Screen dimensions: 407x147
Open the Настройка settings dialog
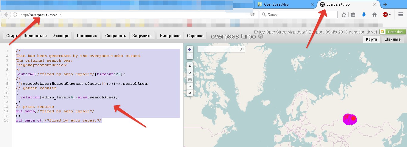point(170,36)
